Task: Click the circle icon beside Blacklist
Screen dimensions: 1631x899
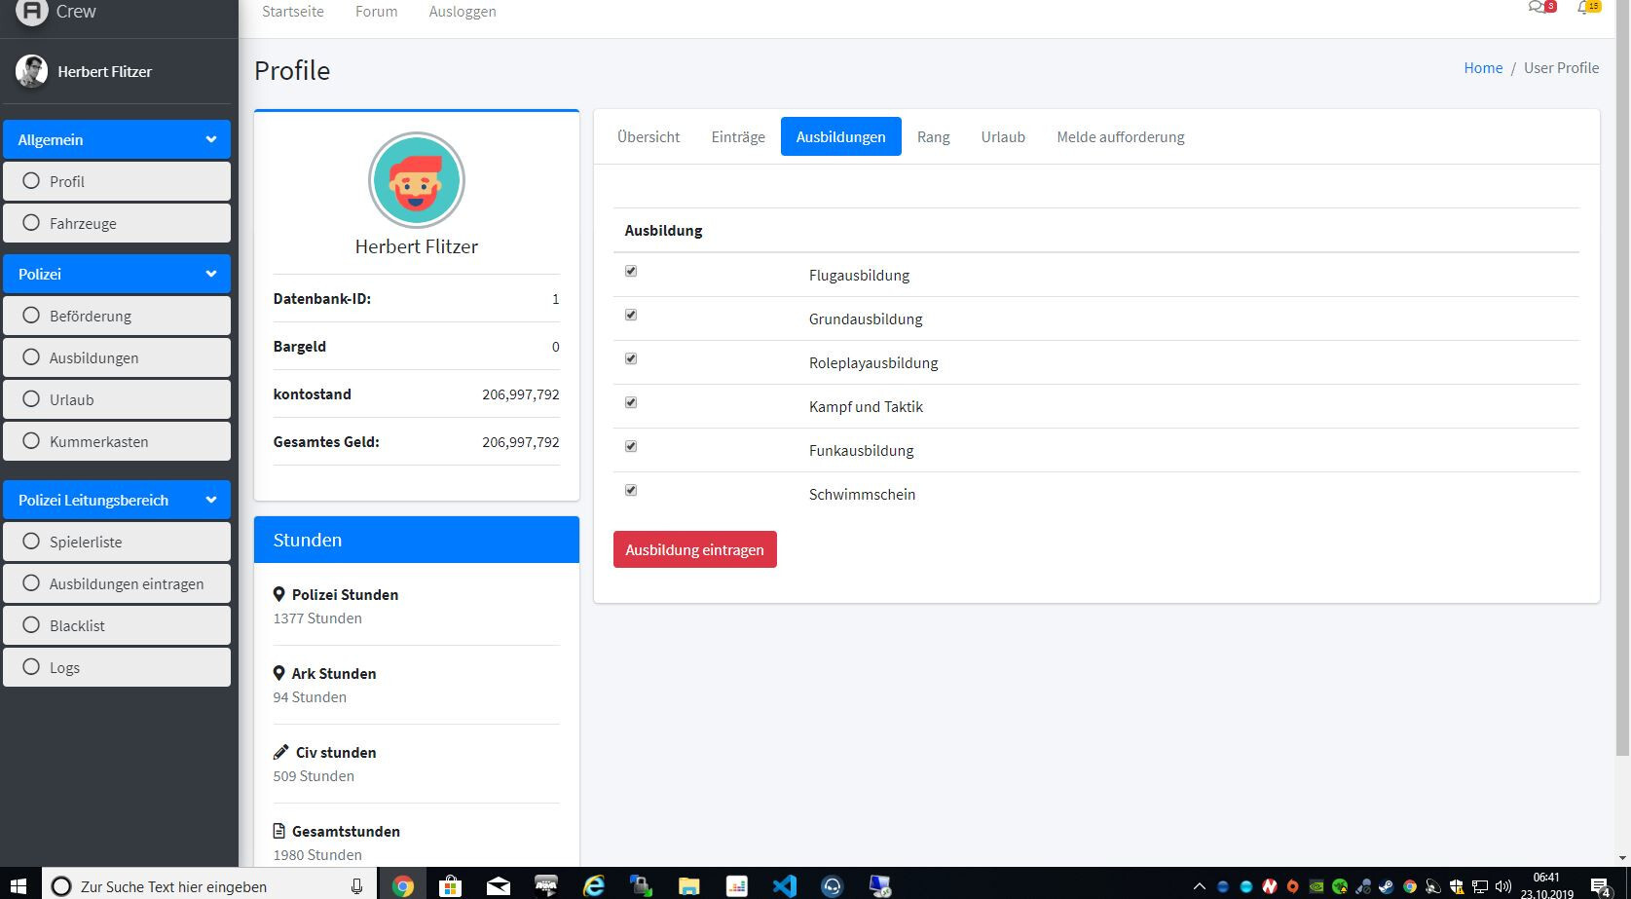Action: (x=31, y=625)
